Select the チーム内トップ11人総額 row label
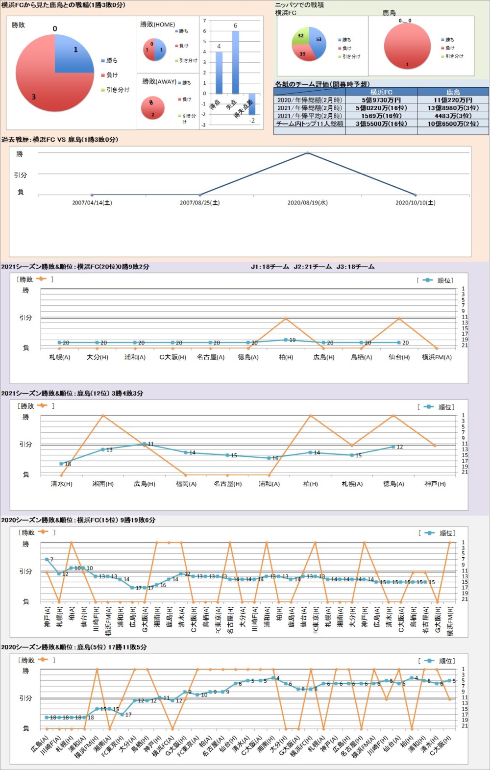Image resolution: width=490 pixels, height=770 pixels. pyautogui.click(x=310, y=124)
